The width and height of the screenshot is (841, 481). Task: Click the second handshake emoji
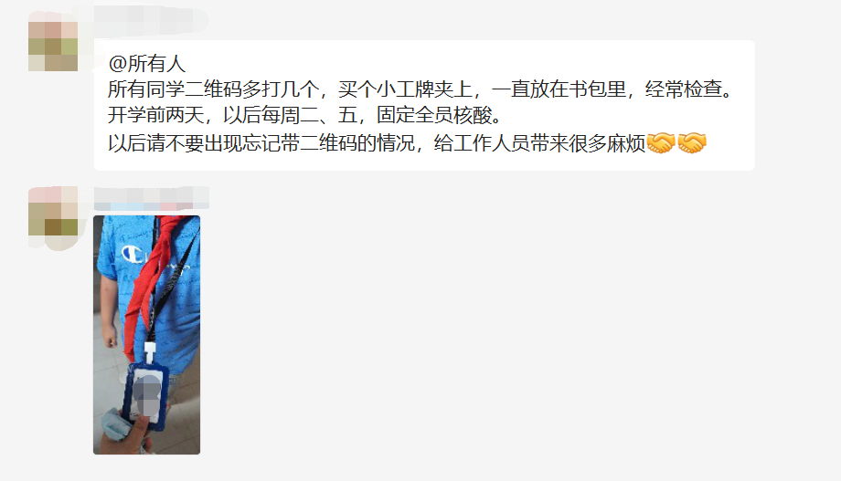pyautogui.click(x=692, y=143)
